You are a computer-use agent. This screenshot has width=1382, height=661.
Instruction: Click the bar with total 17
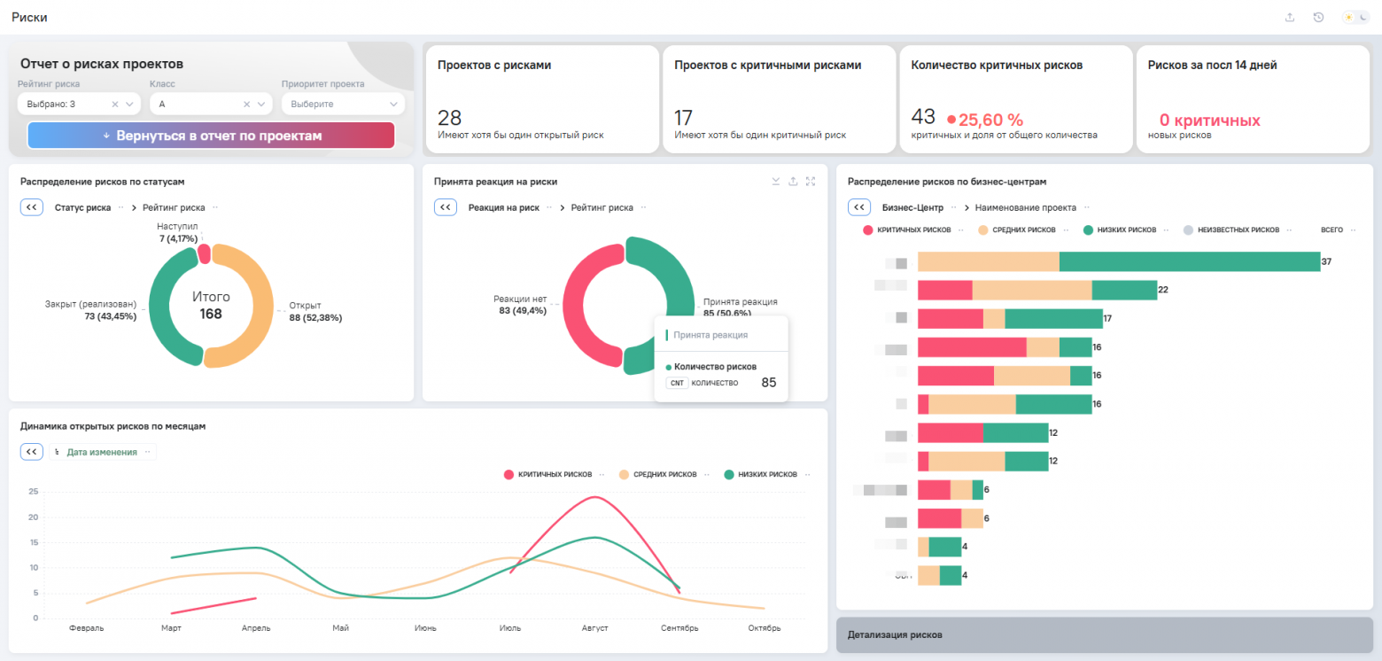coord(1010,318)
